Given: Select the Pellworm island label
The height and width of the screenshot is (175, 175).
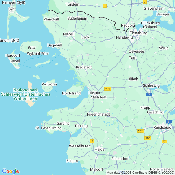Looking at the screenshot, I should (49, 84).
